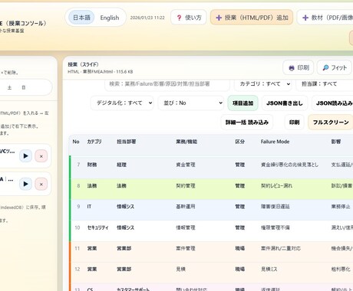
Task: Play the second lesson in the sidebar list
Action: pos(25,184)
